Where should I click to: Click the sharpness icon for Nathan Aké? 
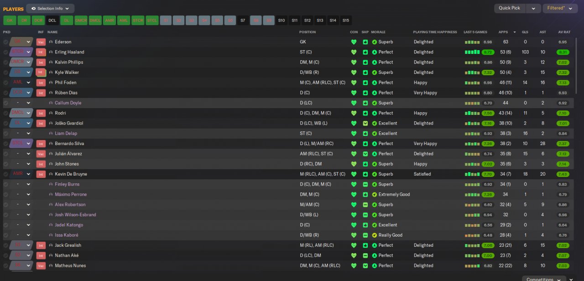(x=365, y=255)
